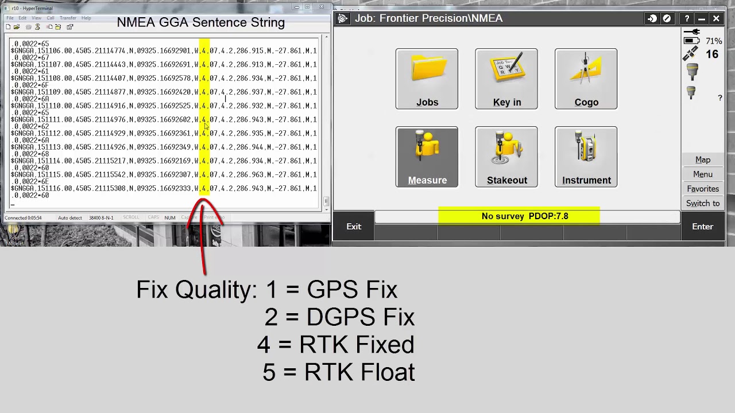Click the satellite icon showing 16
Viewport: 735px width, 413px height.
click(x=691, y=54)
